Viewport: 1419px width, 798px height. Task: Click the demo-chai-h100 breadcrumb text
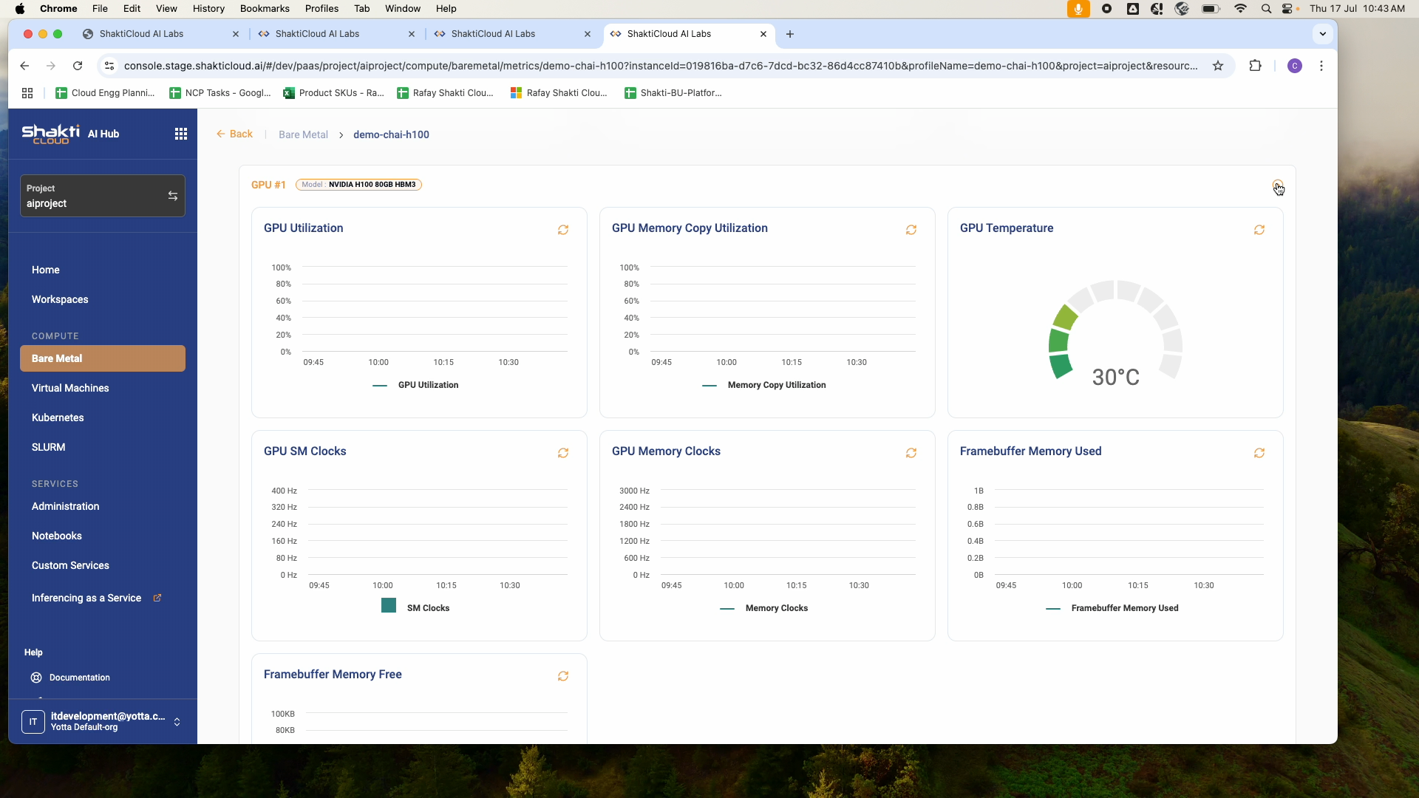coord(391,134)
